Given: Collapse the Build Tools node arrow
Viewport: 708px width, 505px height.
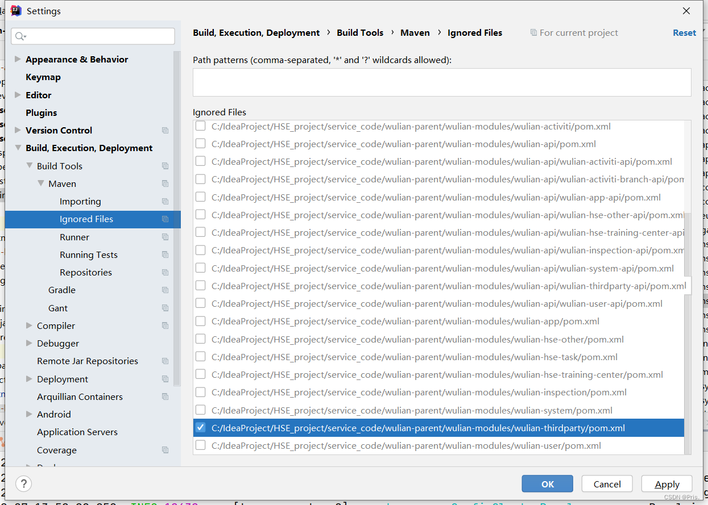Looking at the screenshot, I should tap(29, 166).
